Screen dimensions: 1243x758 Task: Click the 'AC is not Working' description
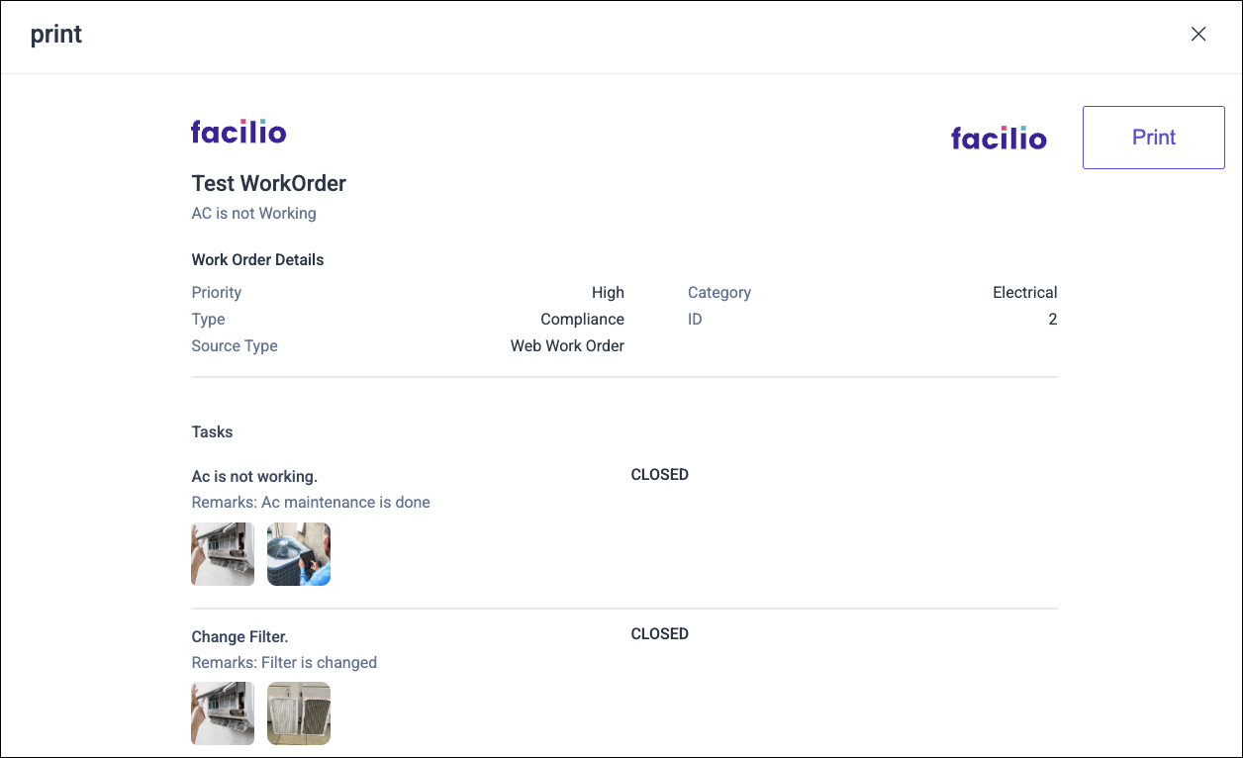click(253, 213)
